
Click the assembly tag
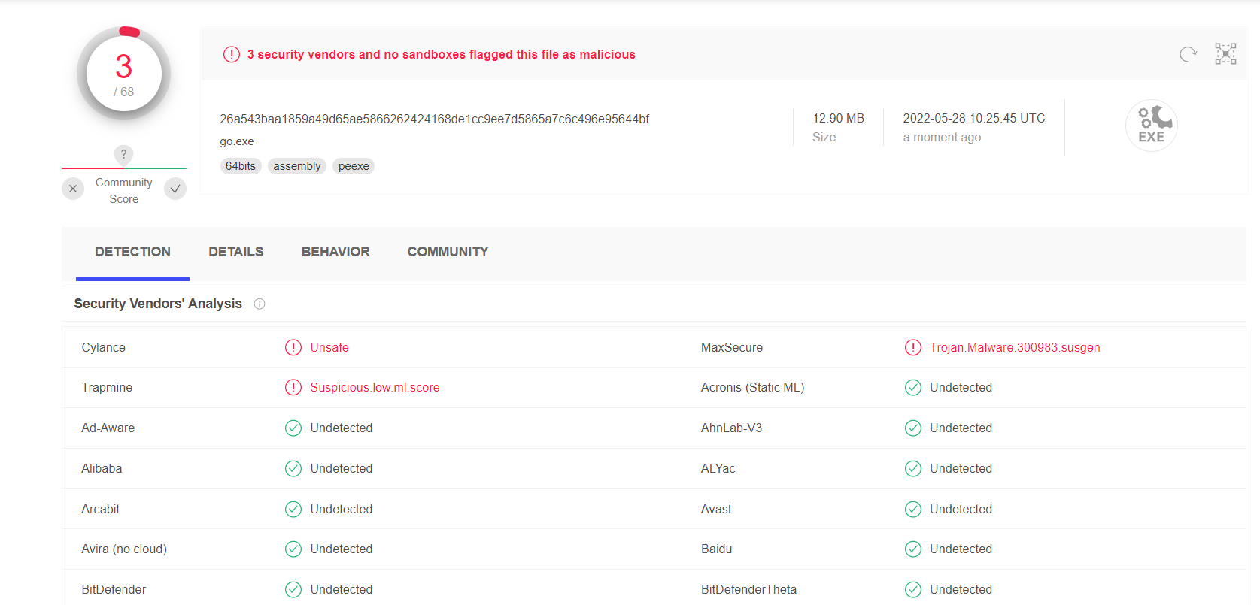[296, 166]
